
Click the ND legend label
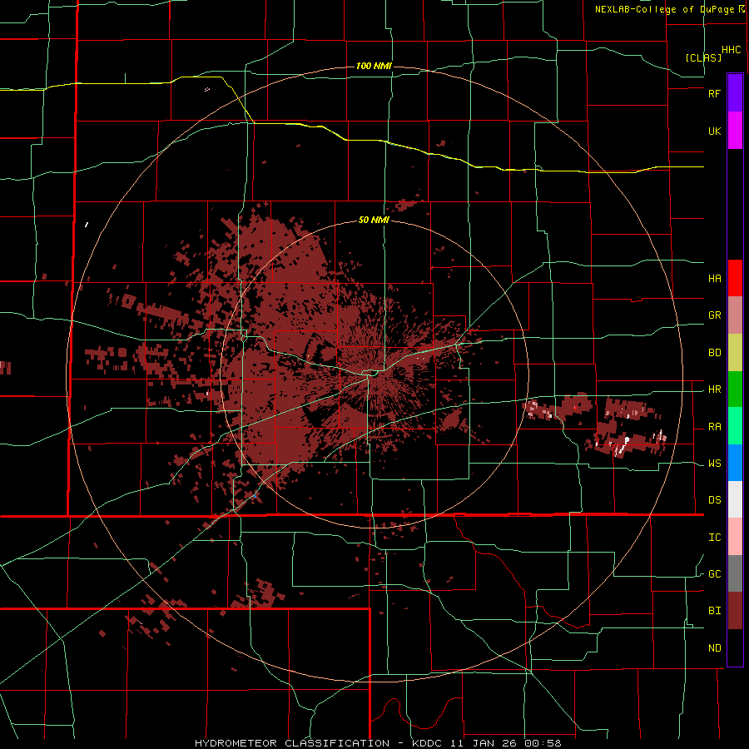(x=714, y=648)
